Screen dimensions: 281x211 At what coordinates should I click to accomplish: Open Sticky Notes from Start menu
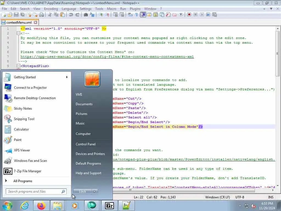tap(37, 109)
